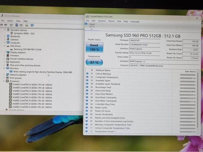This screenshot has height=152, width=203.
Task: Select the first Intel Core i5-8250U processor entry
Action: click(32, 85)
